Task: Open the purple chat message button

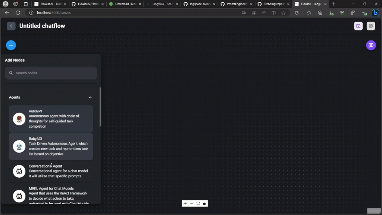Action: pos(371,45)
